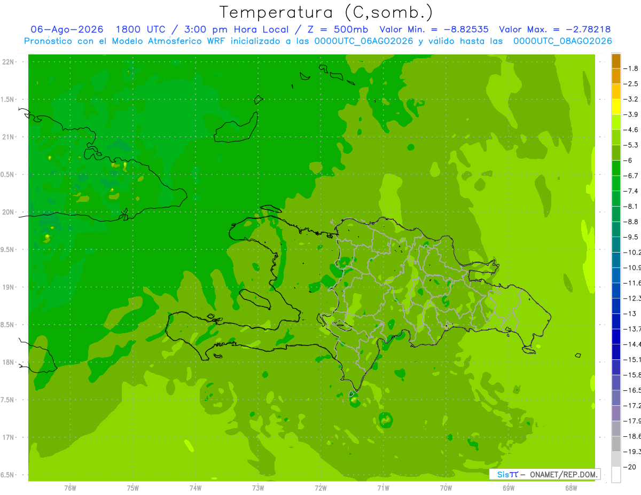Click the '-5.3' colorbar label

click(631, 145)
